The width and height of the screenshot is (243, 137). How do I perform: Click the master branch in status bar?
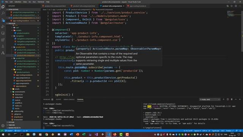pyautogui.click(x=9, y=131)
